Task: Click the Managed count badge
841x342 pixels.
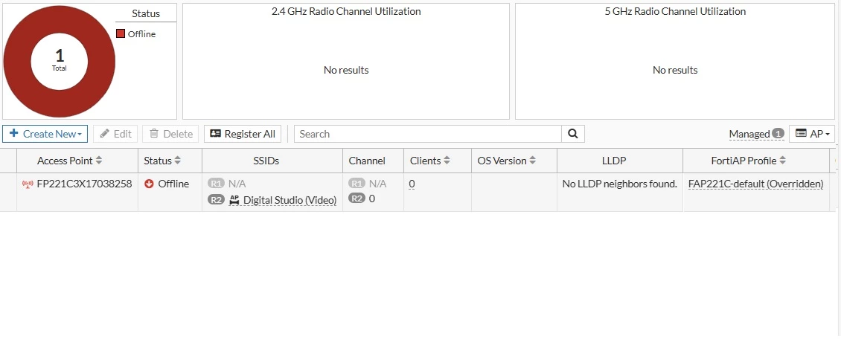Action: pyautogui.click(x=778, y=134)
